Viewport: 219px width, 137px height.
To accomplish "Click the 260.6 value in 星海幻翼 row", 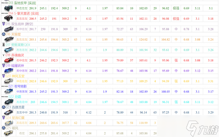I will 43,123.
